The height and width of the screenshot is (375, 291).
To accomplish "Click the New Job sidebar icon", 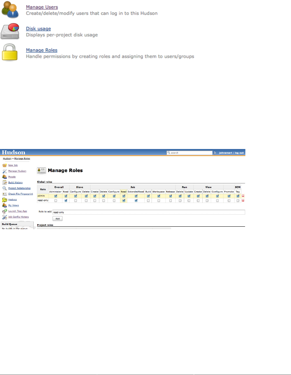I will point(5,165).
